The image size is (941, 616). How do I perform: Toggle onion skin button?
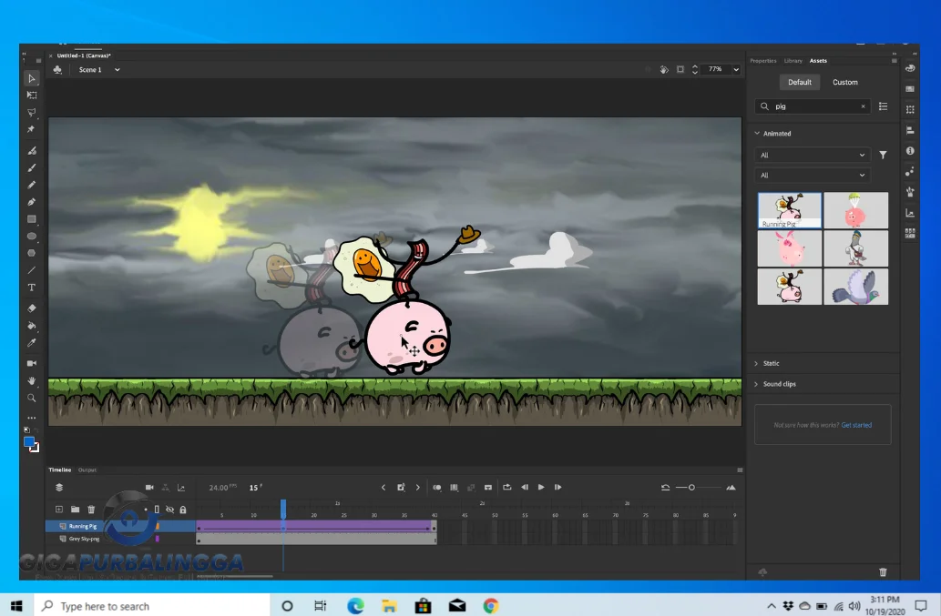[437, 487]
